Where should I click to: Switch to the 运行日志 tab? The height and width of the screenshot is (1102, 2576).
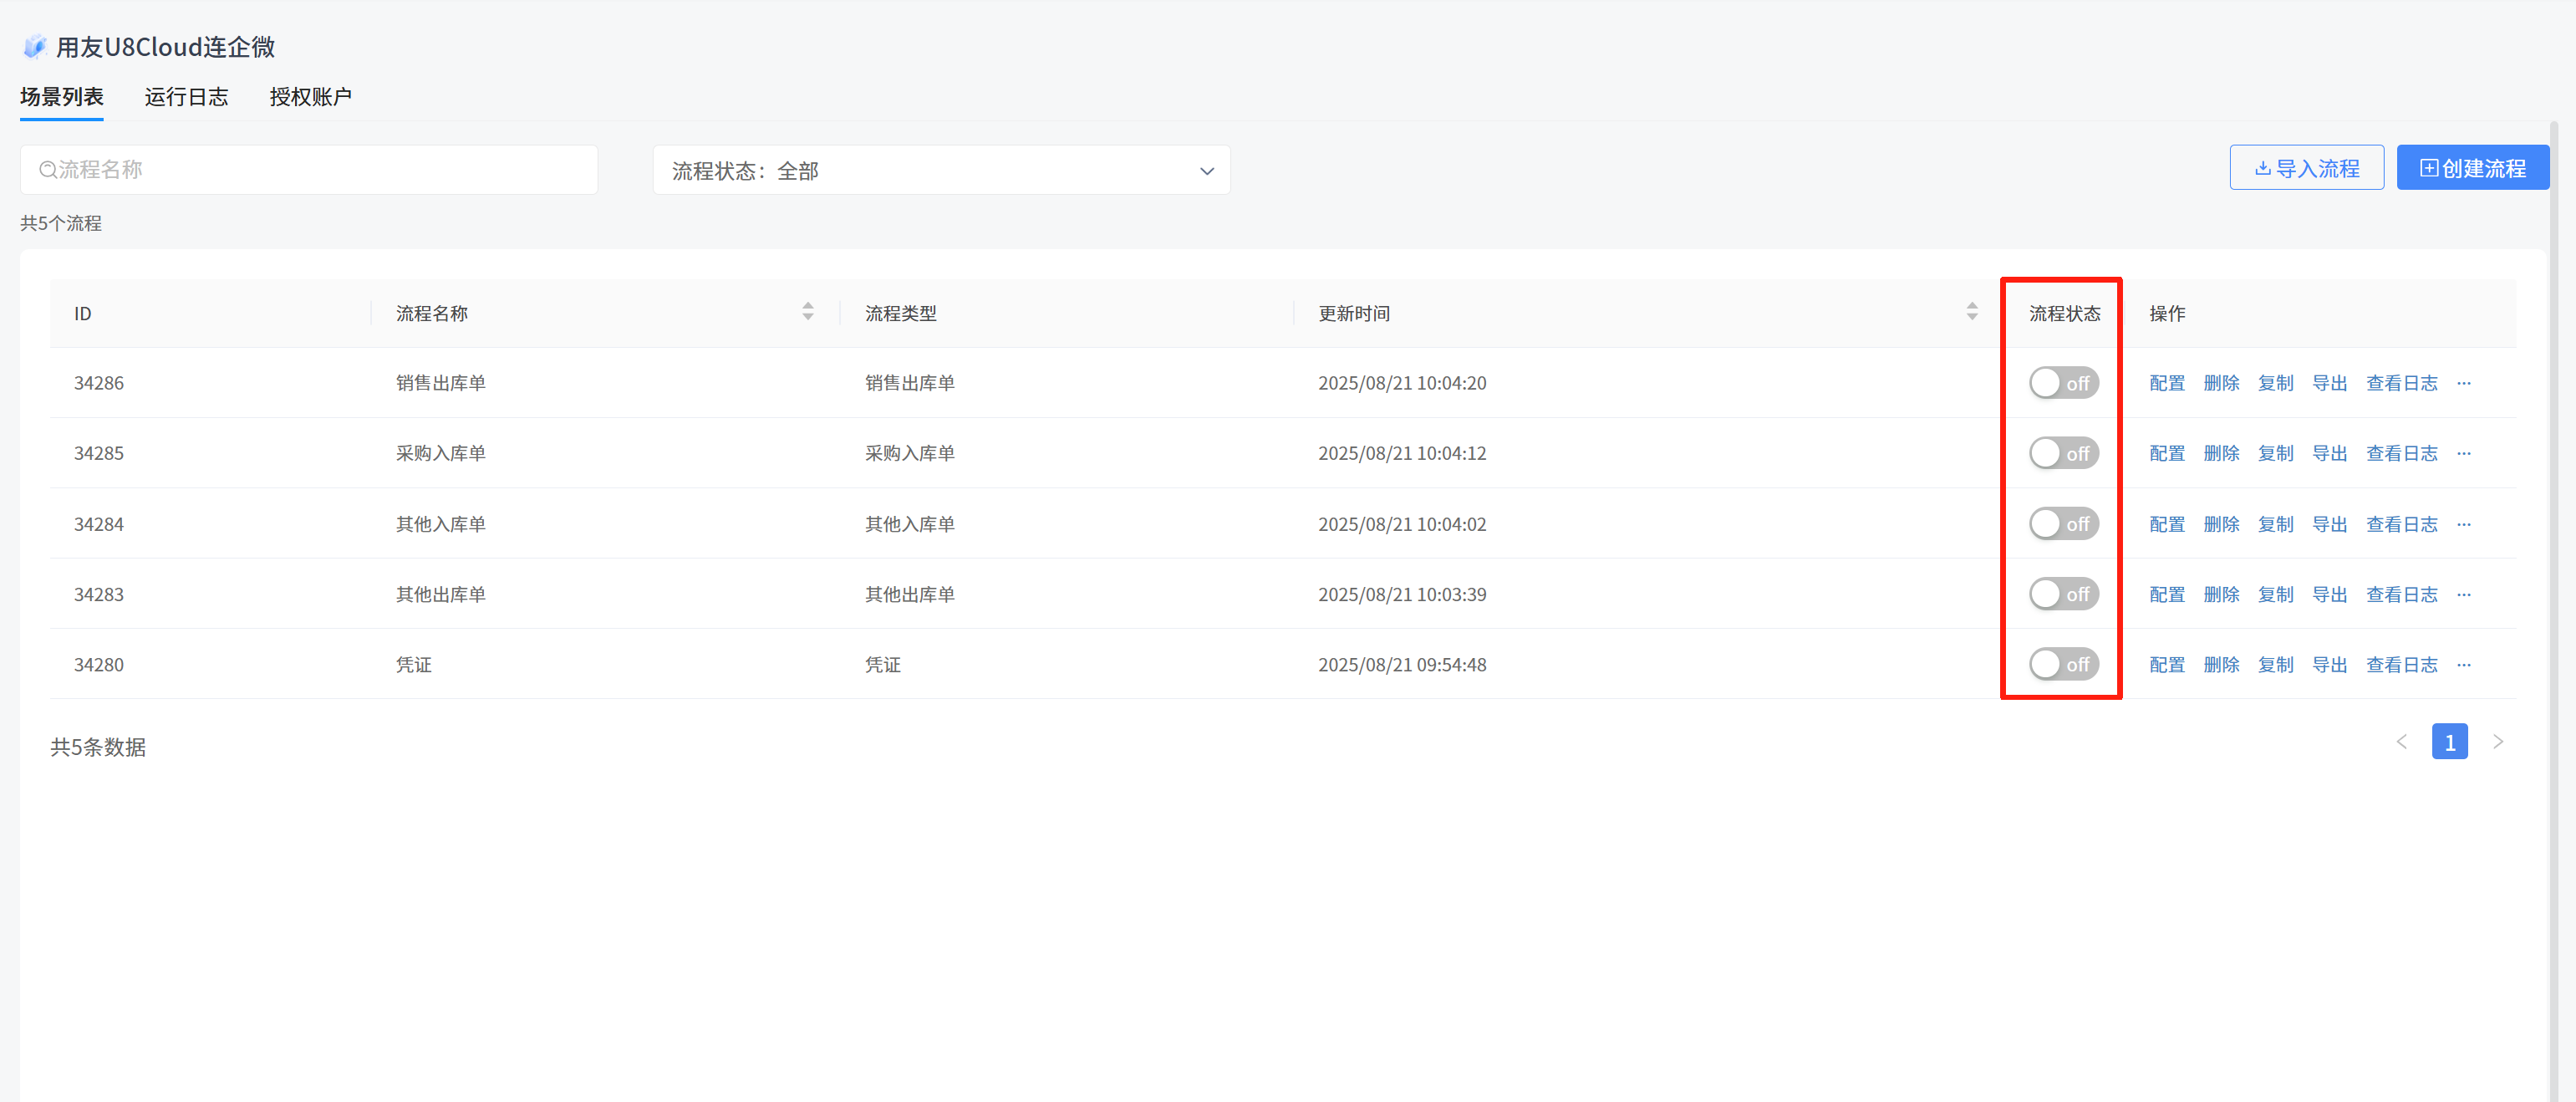[186, 97]
